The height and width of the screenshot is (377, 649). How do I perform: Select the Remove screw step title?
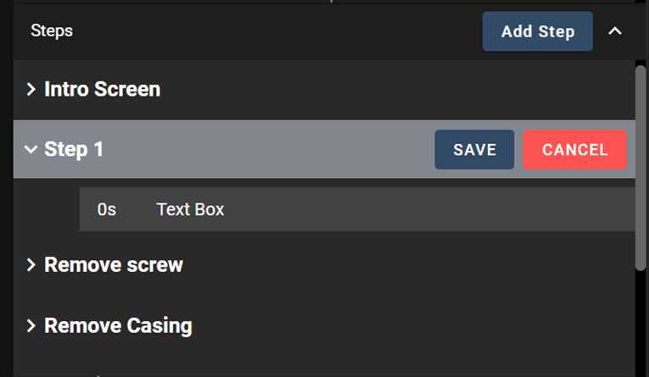[114, 265]
